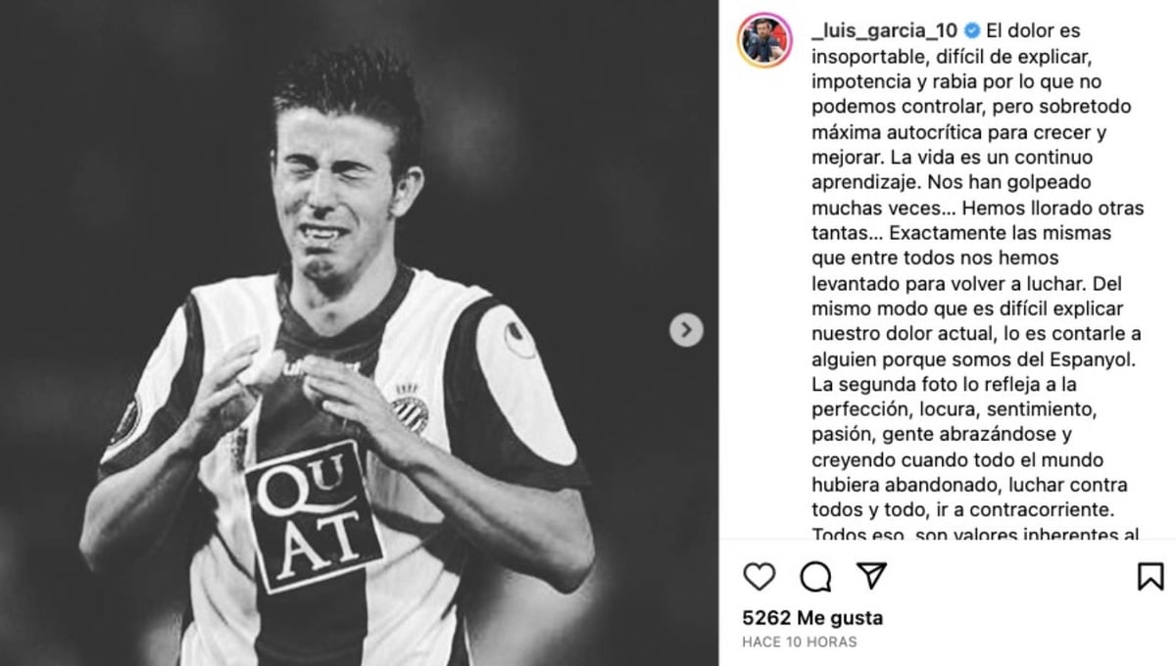Advance to the next photo with the arrow
This screenshot has width=1176, height=666.
687,329
